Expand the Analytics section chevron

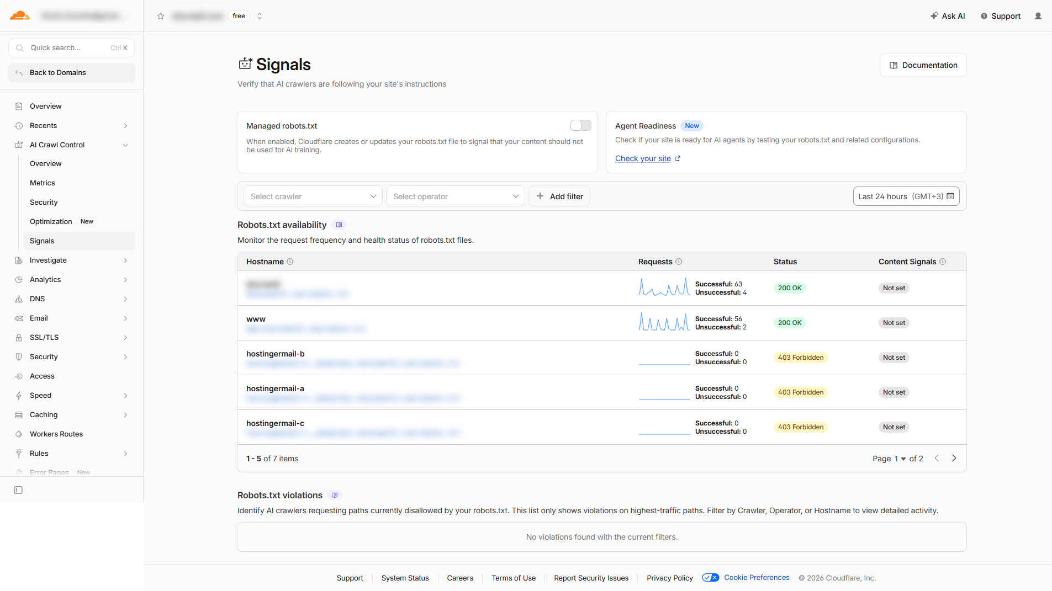pyautogui.click(x=125, y=280)
